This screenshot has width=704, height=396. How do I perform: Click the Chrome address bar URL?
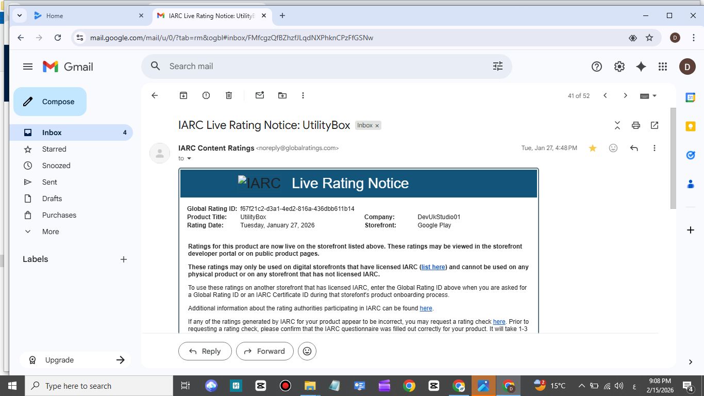(x=232, y=38)
